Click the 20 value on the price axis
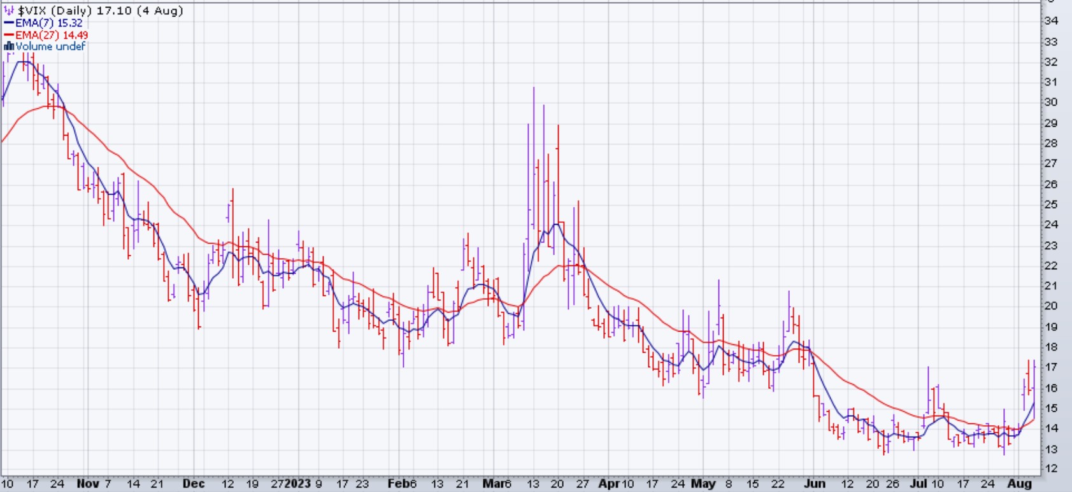The image size is (1072, 492). click(1051, 306)
